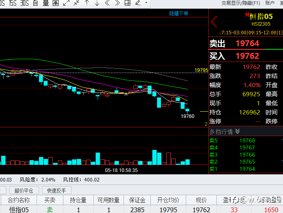Click the 05-18 10:58:35 time label
Viewport: 283px width, 213px height.
click(121, 170)
